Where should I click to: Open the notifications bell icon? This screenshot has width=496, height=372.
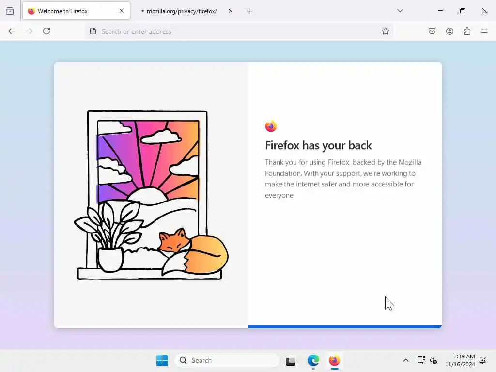point(483,360)
